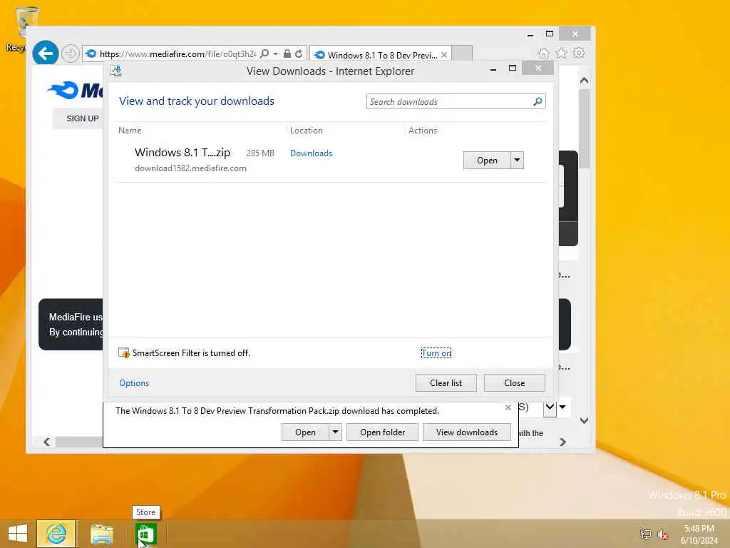This screenshot has height=548, width=730.
Task: Select the Windows 8.1 To 8 Dev Preview tab
Action: click(x=381, y=55)
